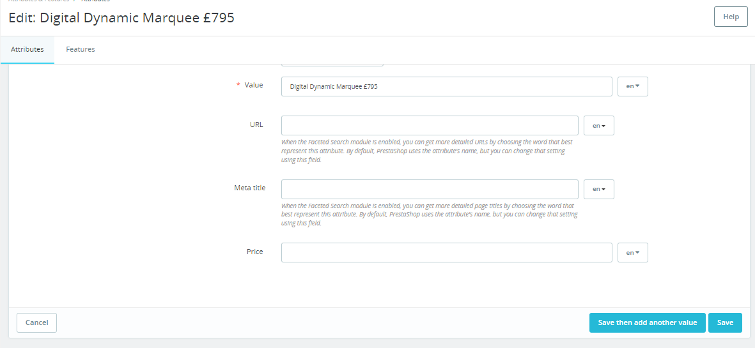
Task: Open en dropdown next to Meta title
Action: [x=598, y=189]
